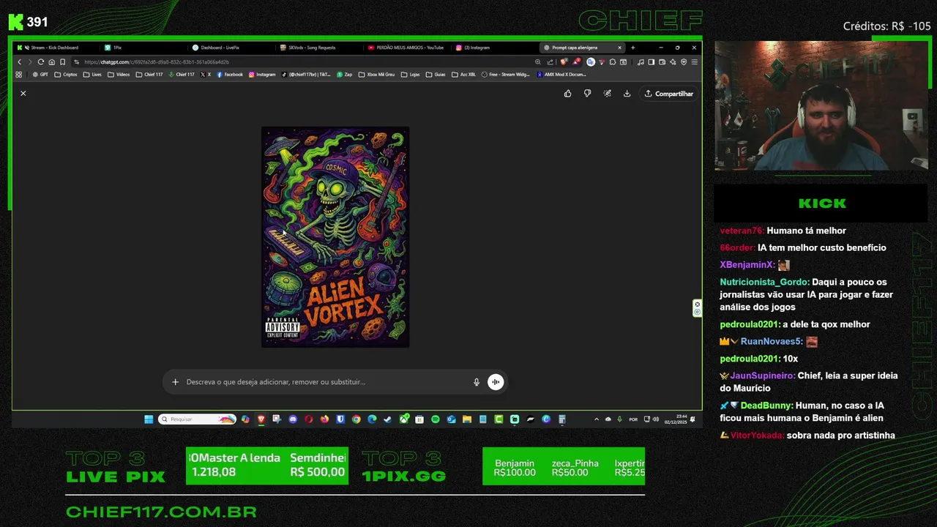The height and width of the screenshot is (527, 937).
Task: Open the Zap bookmark
Action: pyautogui.click(x=345, y=75)
